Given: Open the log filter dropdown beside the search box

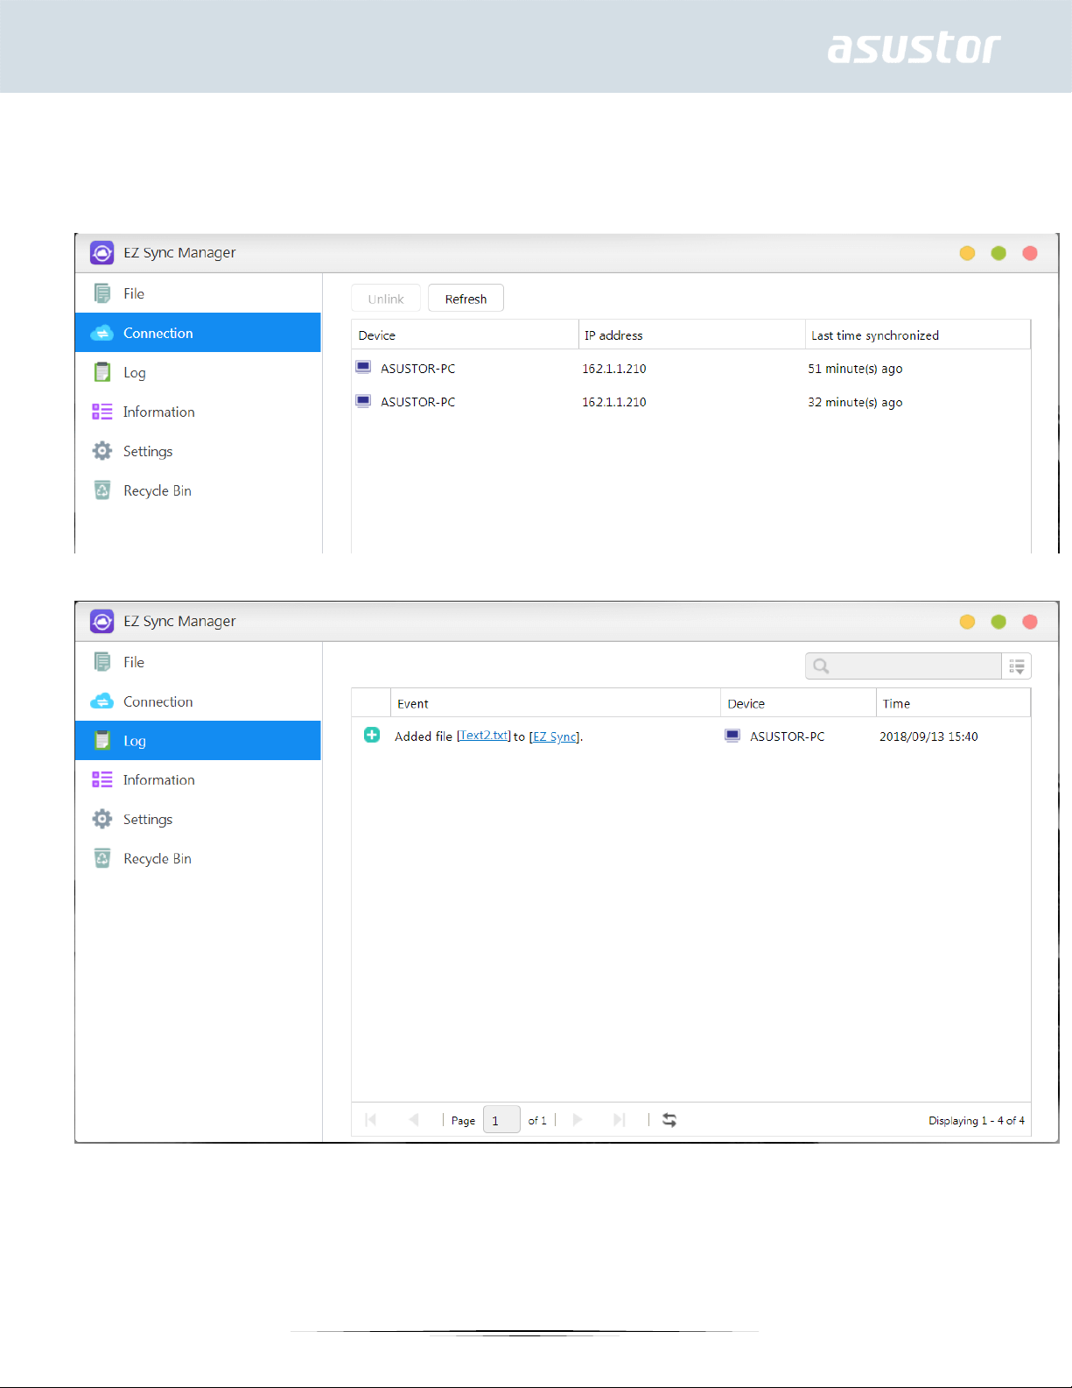Looking at the screenshot, I should click(x=1017, y=666).
